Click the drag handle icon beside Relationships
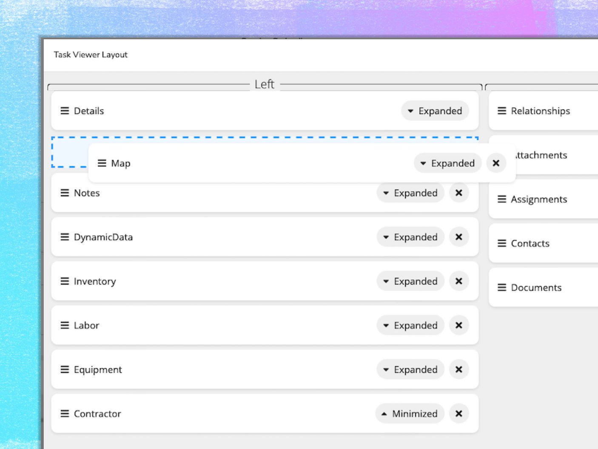 502,111
